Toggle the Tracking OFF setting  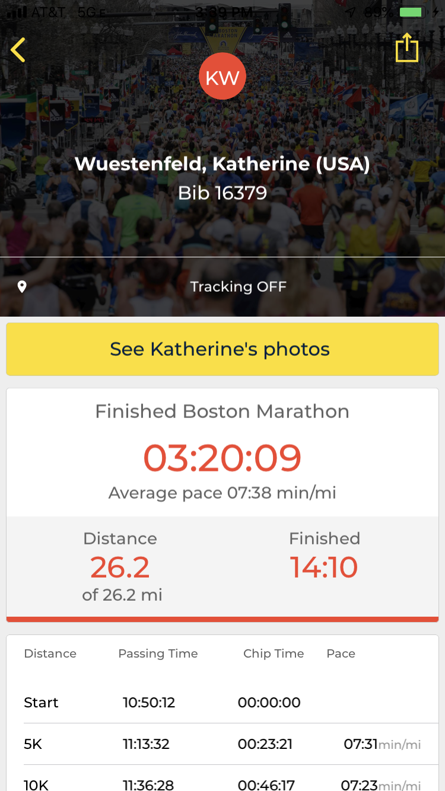tap(238, 287)
